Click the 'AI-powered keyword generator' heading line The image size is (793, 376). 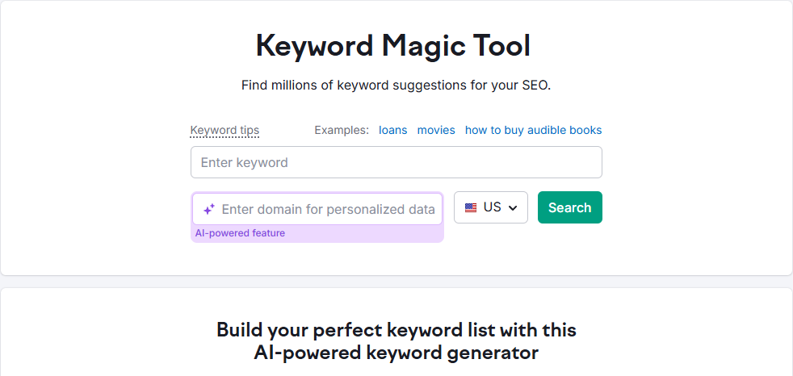point(396,353)
